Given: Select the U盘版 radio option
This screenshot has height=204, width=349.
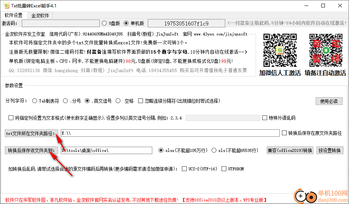Looking at the screenshot, I should point(111,23).
